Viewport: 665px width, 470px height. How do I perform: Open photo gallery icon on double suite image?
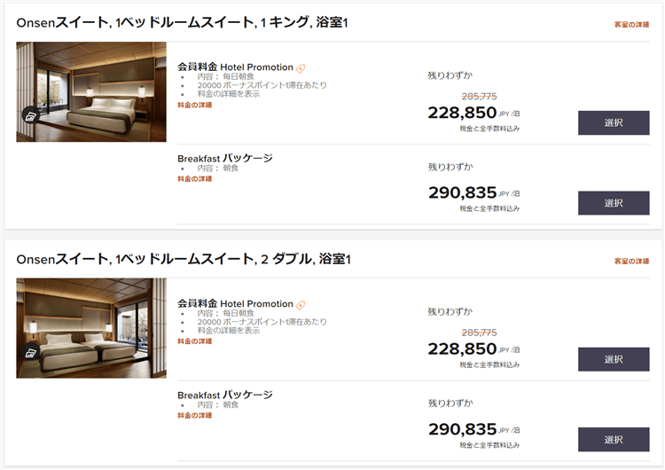click(30, 352)
